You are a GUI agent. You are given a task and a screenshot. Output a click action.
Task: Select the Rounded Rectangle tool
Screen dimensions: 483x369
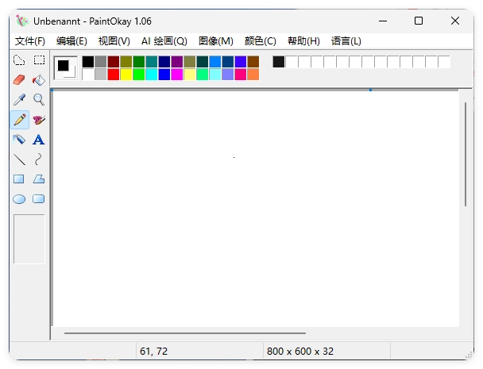click(x=38, y=199)
